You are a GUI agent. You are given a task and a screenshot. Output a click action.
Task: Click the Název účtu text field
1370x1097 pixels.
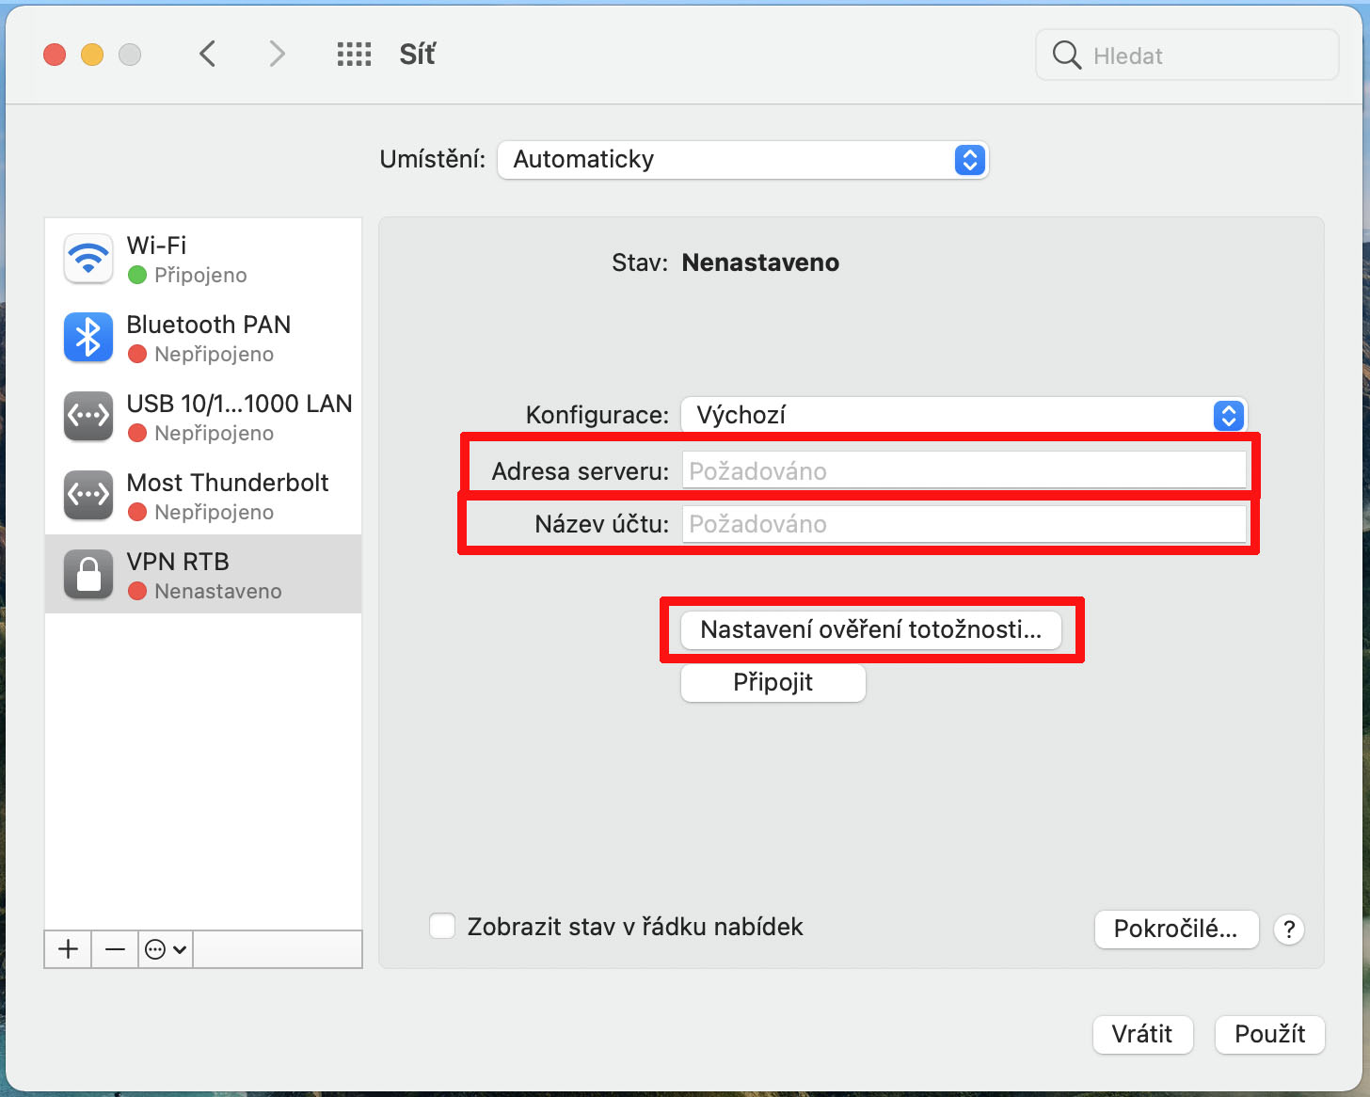coord(964,524)
